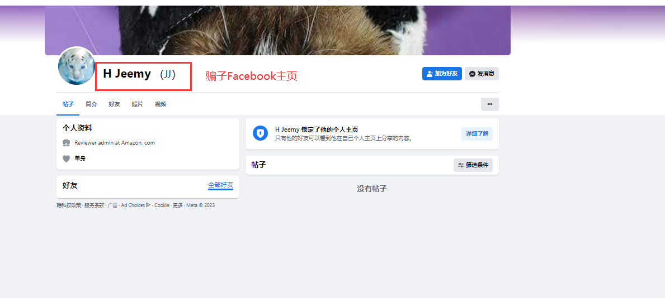Click the 详细了解 learn more button
The height and width of the screenshot is (298, 665).
[x=477, y=134]
